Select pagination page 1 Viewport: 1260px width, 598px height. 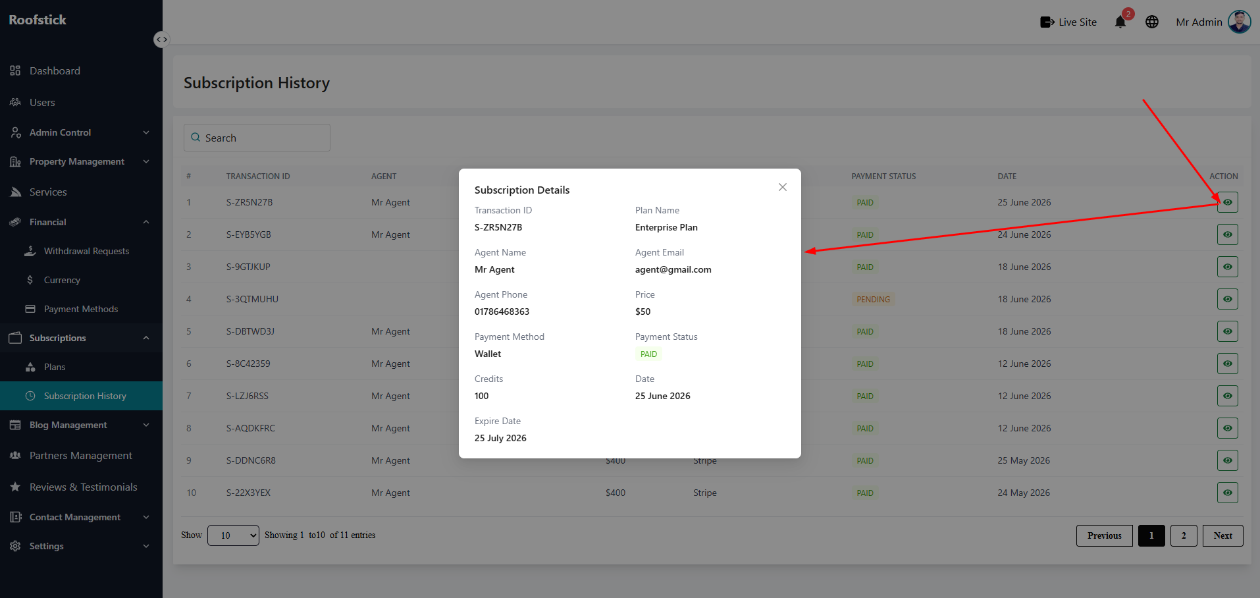pos(1151,535)
